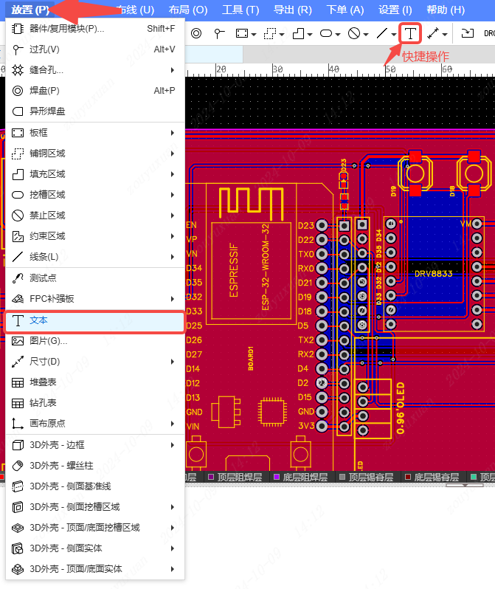Expand the 3D外壳 - 侧面实体 submenu
This screenshot has height=589, width=495.
coord(95,548)
